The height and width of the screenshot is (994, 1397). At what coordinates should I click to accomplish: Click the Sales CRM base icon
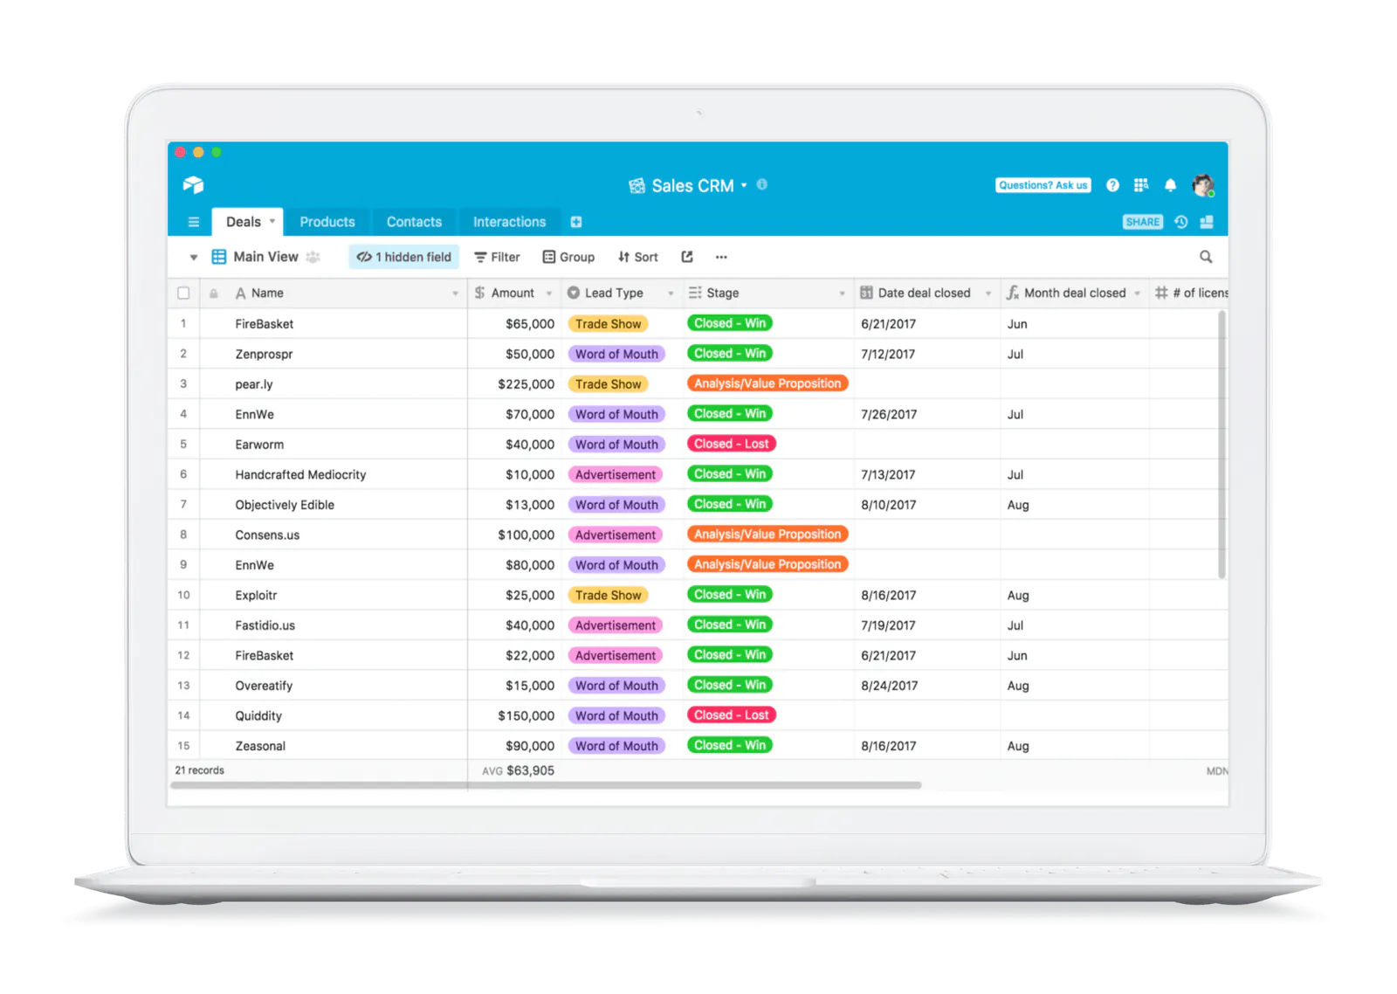coord(637,186)
